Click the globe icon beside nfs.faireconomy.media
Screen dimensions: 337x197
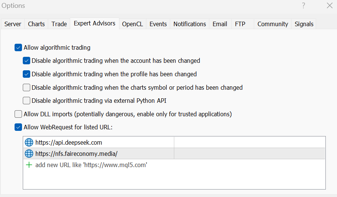[x=29, y=154]
